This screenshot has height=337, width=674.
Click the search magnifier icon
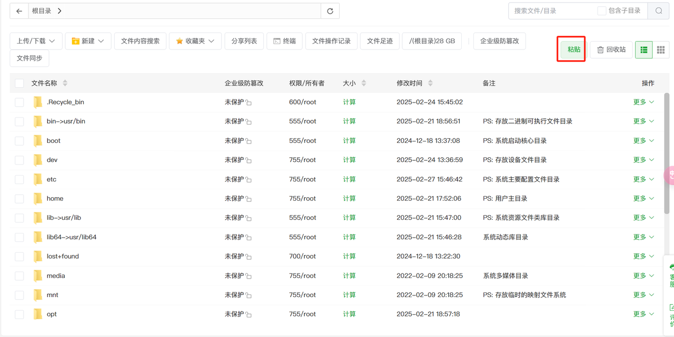(x=659, y=11)
